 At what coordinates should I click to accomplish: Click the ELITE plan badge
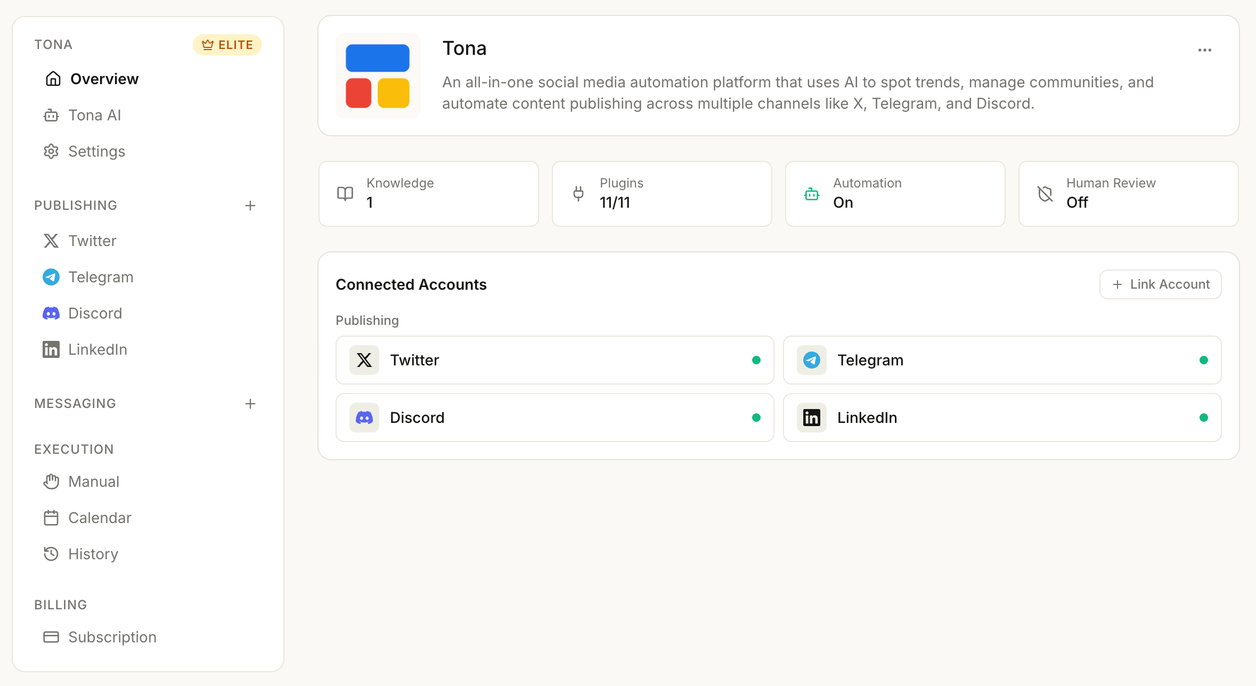pyautogui.click(x=227, y=45)
